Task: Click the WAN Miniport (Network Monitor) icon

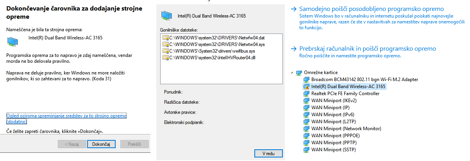Action: coord(307,129)
